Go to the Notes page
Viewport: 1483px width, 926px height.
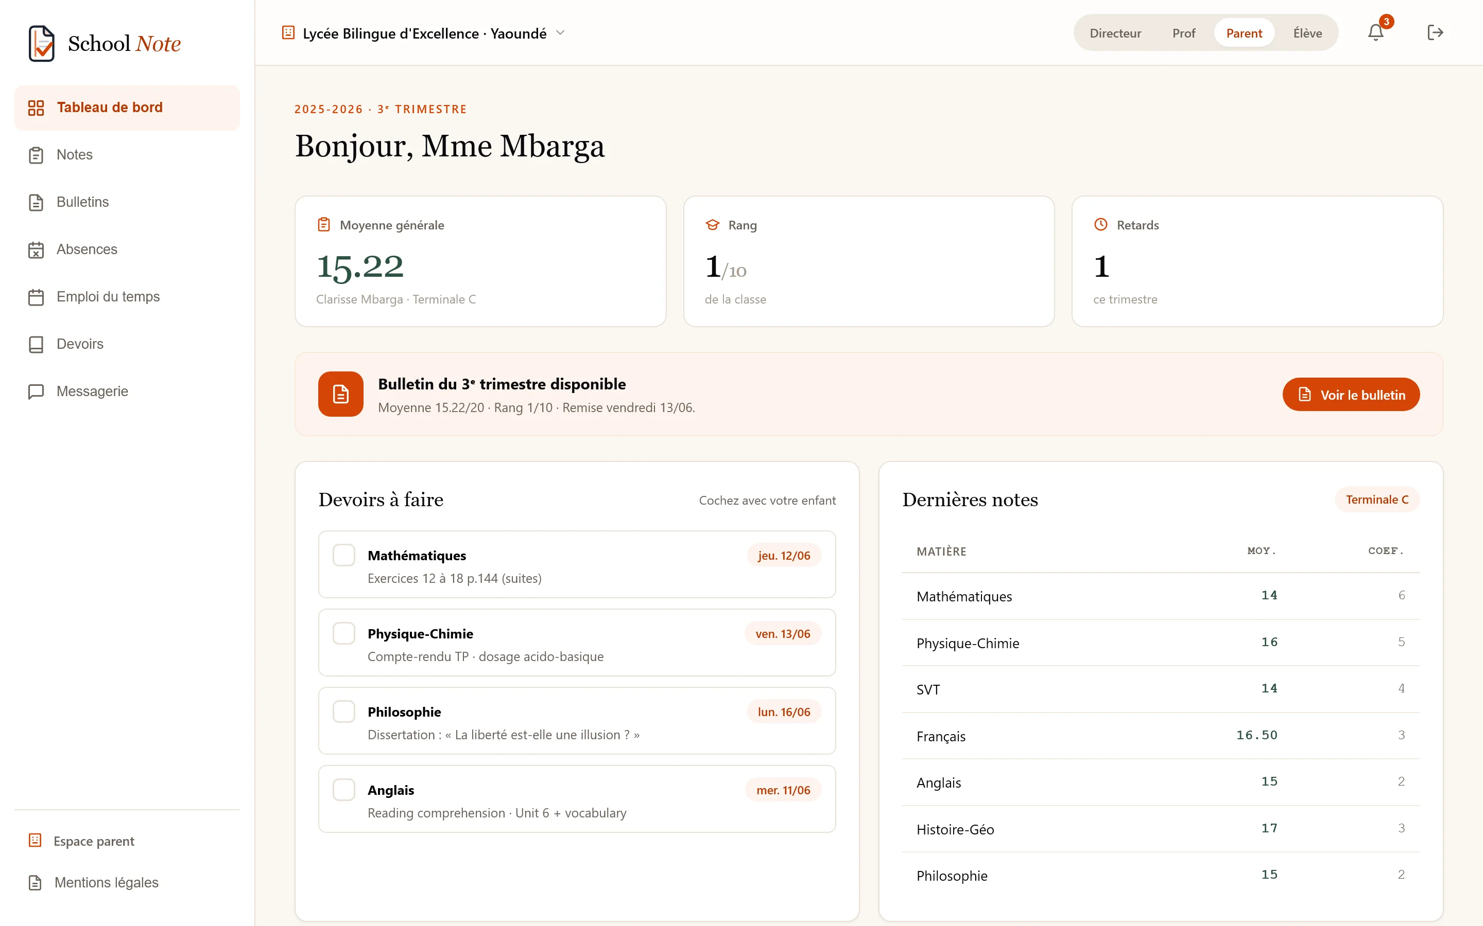tap(127, 155)
